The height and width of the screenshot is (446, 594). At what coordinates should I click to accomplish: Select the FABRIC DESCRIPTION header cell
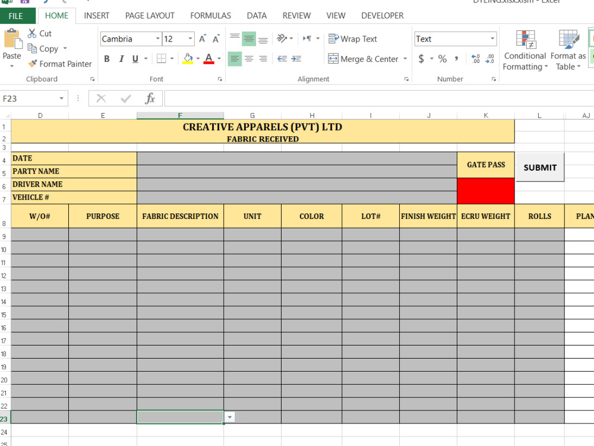click(181, 216)
